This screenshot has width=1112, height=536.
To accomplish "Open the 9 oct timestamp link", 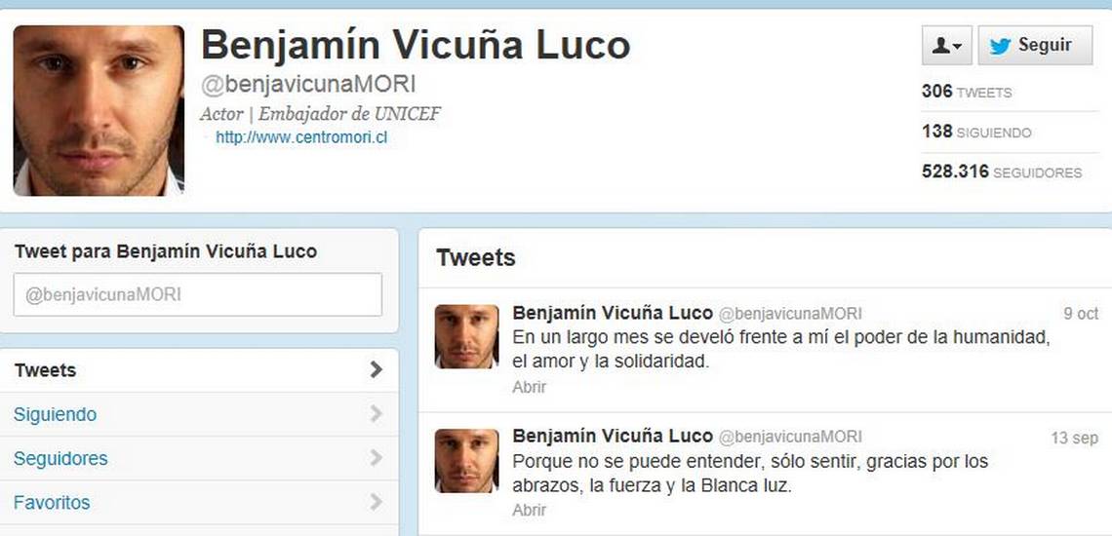I will 1081,314.
